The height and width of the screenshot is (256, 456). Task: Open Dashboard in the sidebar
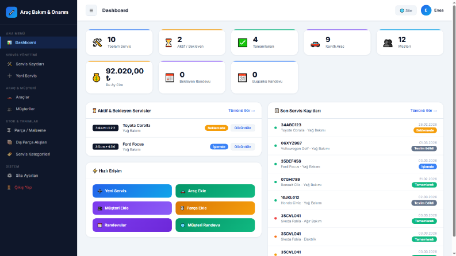click(39, 42)
